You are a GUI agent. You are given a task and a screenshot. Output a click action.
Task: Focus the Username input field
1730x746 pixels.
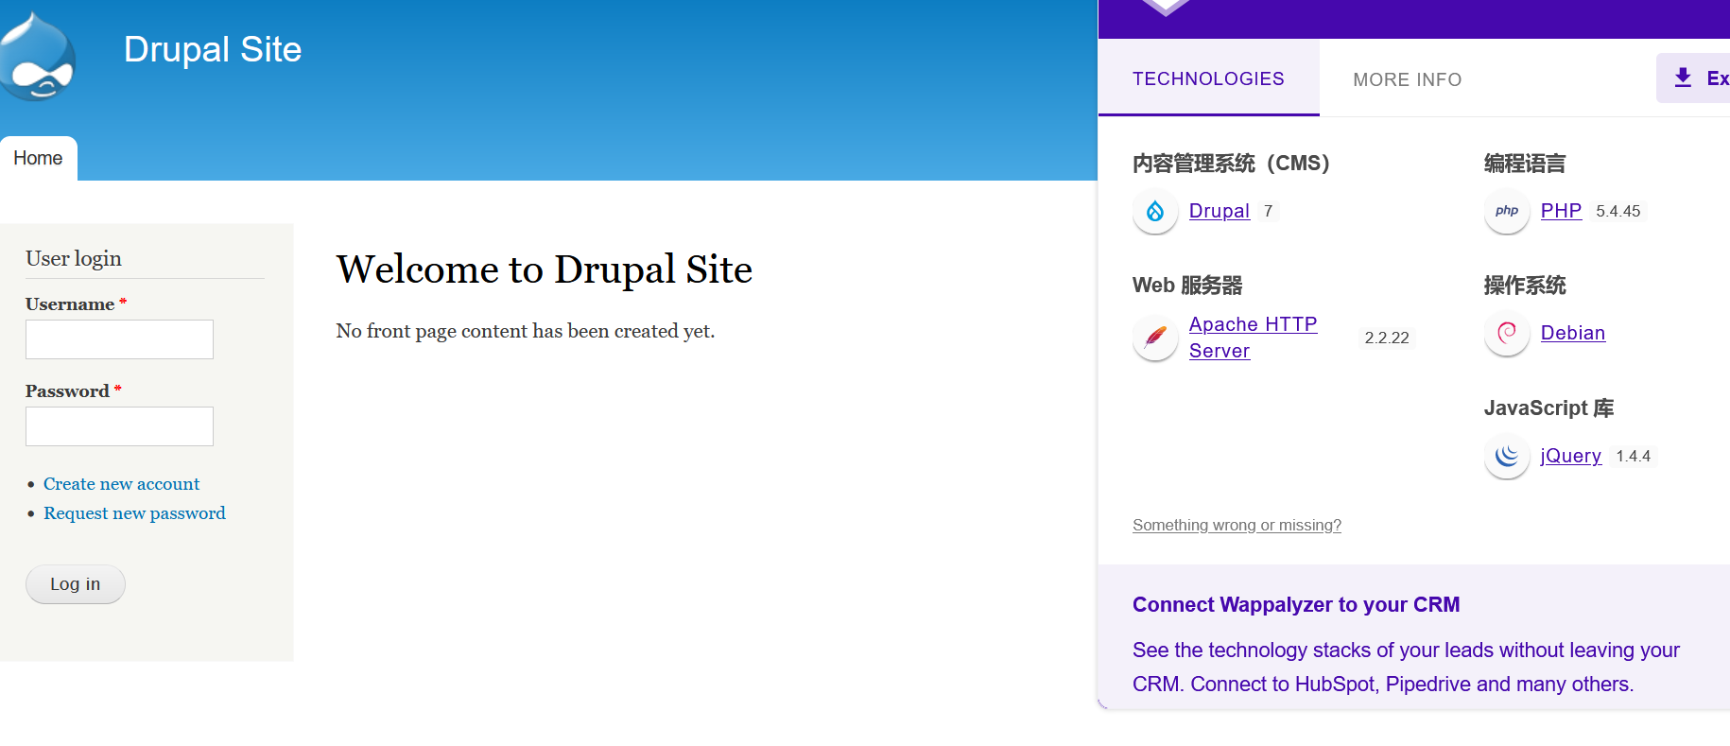click(119, 339)
